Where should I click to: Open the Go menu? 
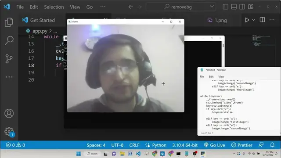[x=90, y=7]
